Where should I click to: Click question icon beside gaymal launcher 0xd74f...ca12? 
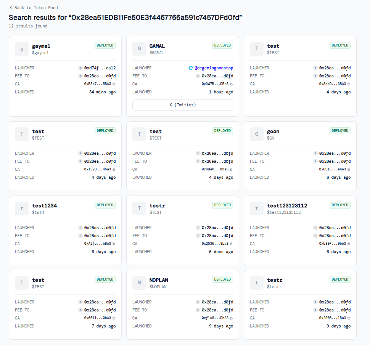80,68
